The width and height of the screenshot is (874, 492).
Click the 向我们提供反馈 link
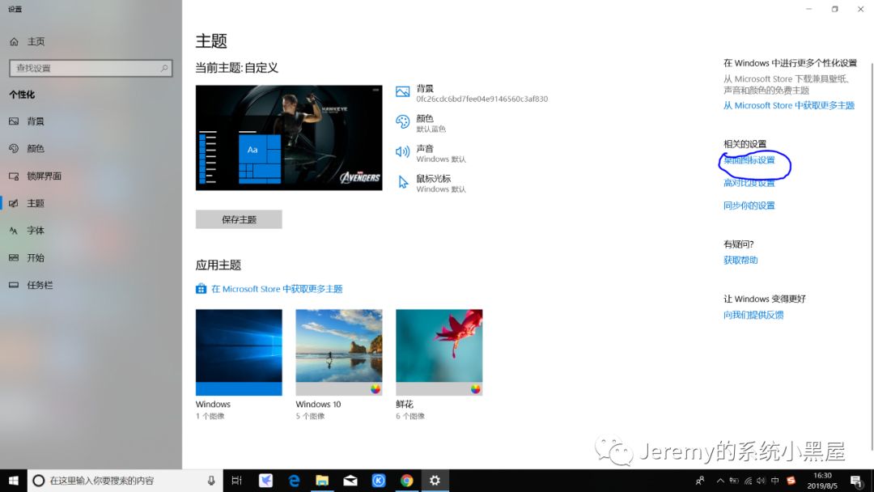pos(753,315)
